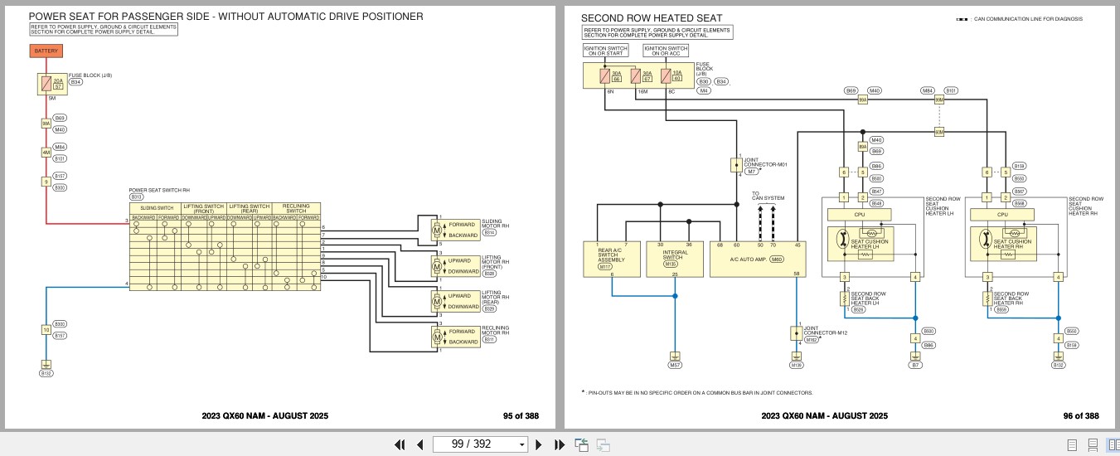Viewport: 1120px width, 456px height.
Task: Click the SECOND ROW HEATED SEAT title
Action: coord(652,17)
